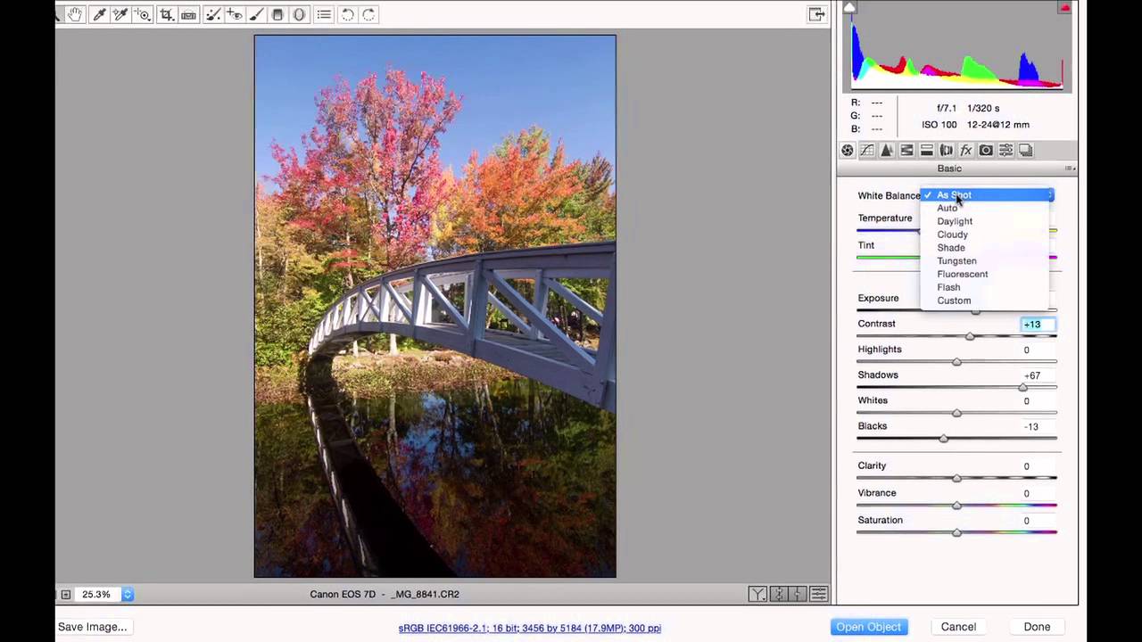Select the Hand tool
The image size is (1142, 642).
[x=76, y=14]
